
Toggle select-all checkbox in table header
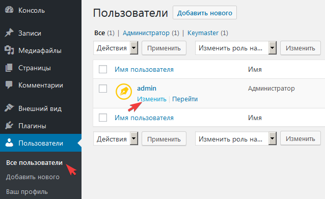click(103, 69)
